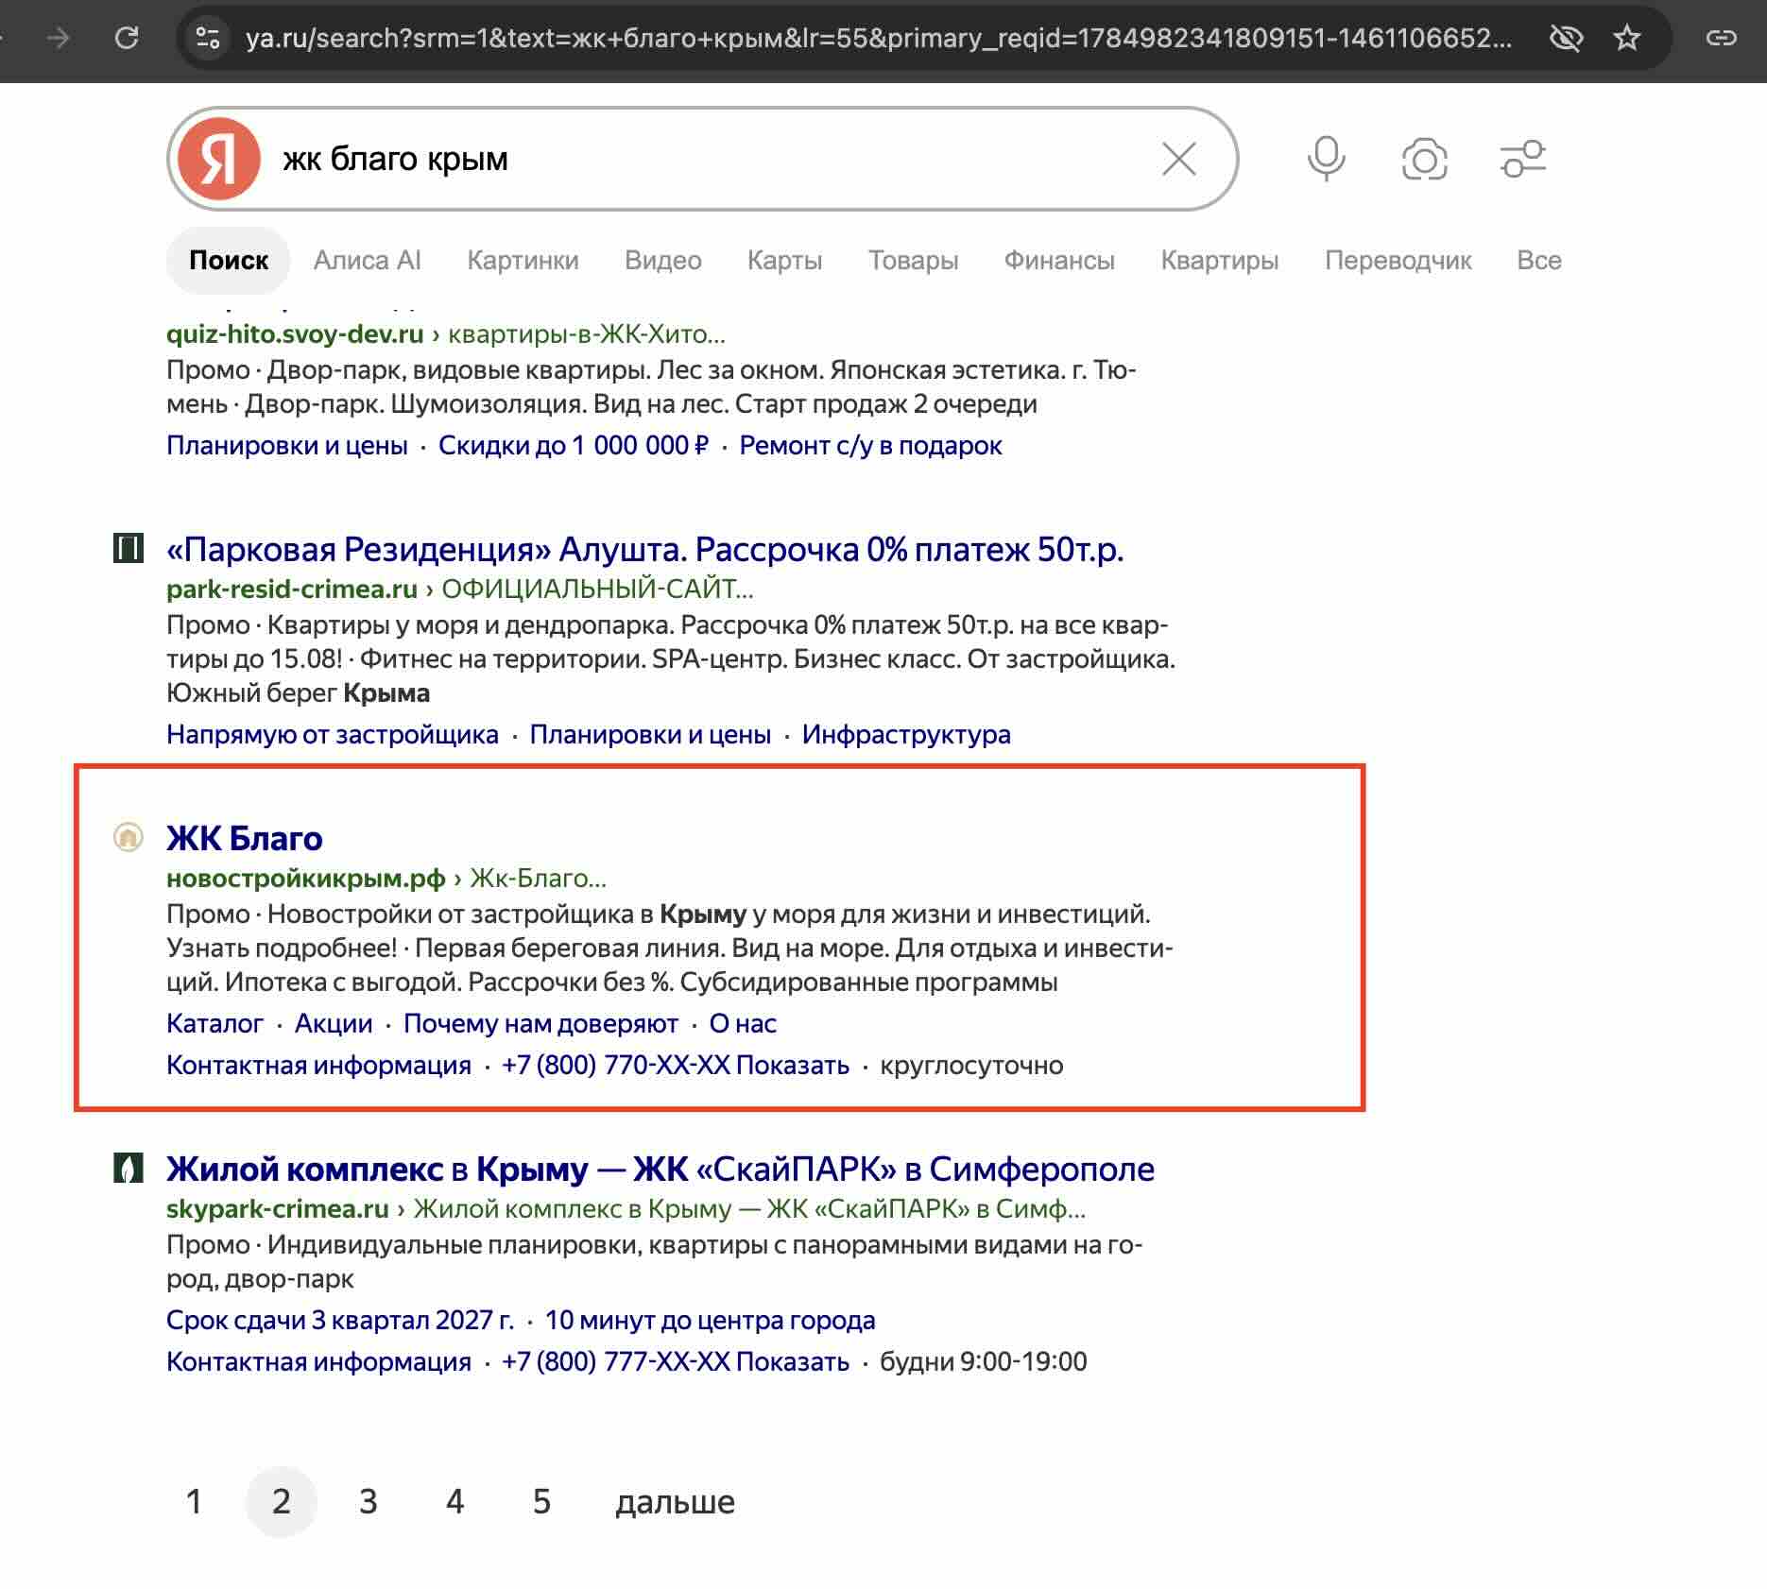Viewport: 1767px width, 1589px height.
Task: Open the Финансы tab
Action: [x=1059, y=260]
